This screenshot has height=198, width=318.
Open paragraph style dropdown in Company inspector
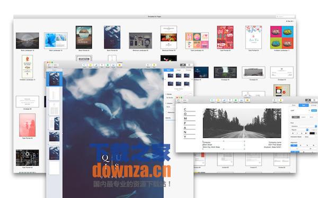(x=300, y=110)
